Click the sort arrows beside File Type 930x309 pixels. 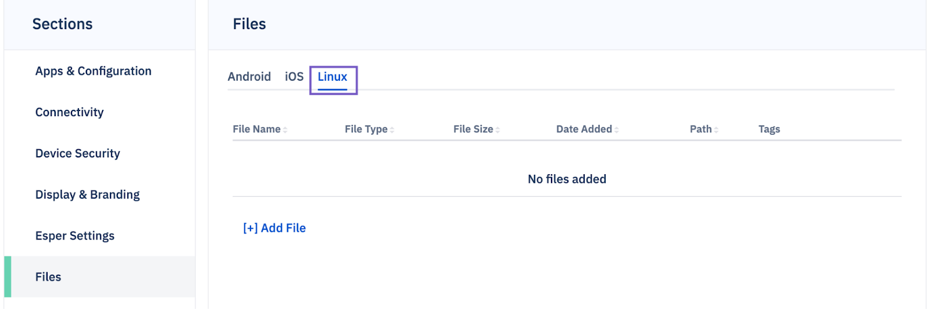click(392, 130)
